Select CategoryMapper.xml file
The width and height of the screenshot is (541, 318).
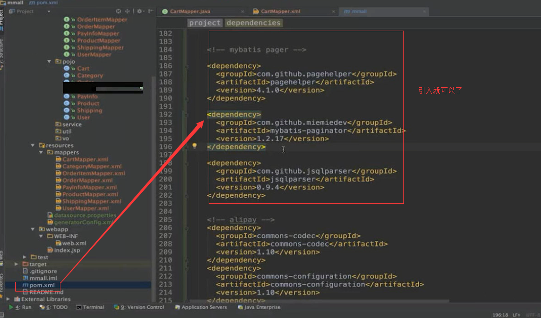[x=92, y=166]
